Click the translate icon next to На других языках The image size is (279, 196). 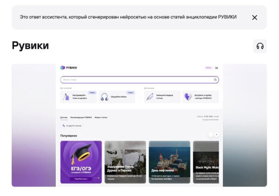click(x=64, y=125)
